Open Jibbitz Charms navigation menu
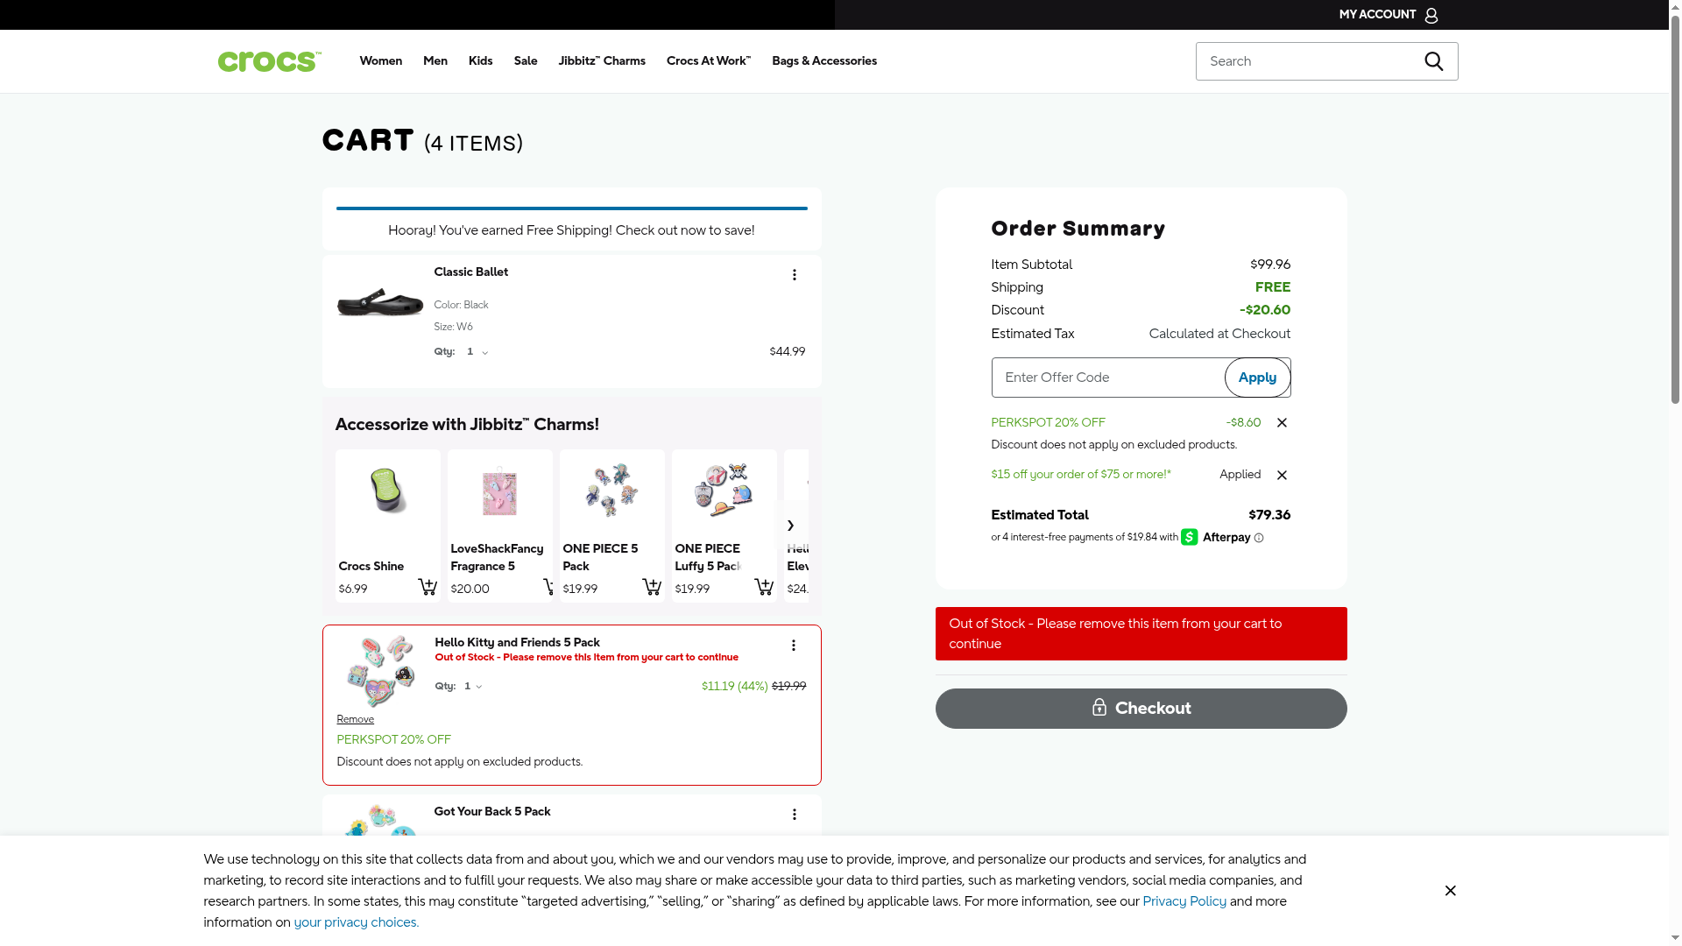 click(x=601, y=61)
